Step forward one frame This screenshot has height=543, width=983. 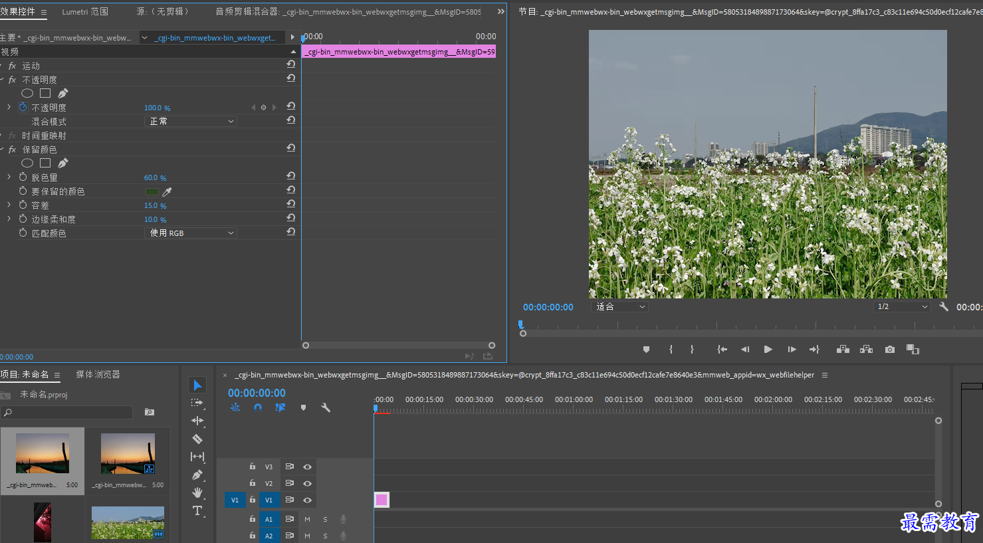click(x=792, y=350)
